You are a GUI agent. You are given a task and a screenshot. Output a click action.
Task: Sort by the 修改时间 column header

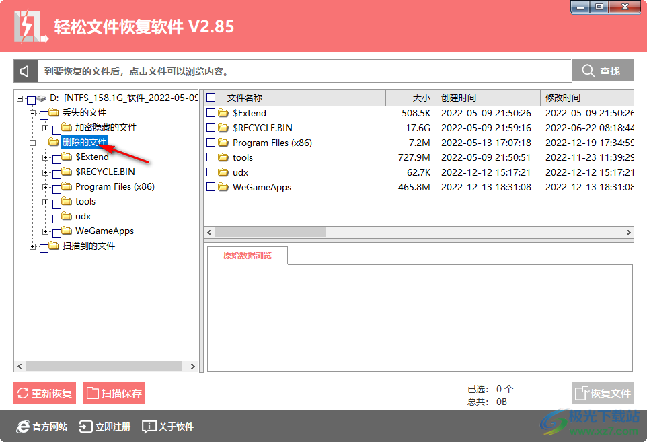(x=587, y=98)
